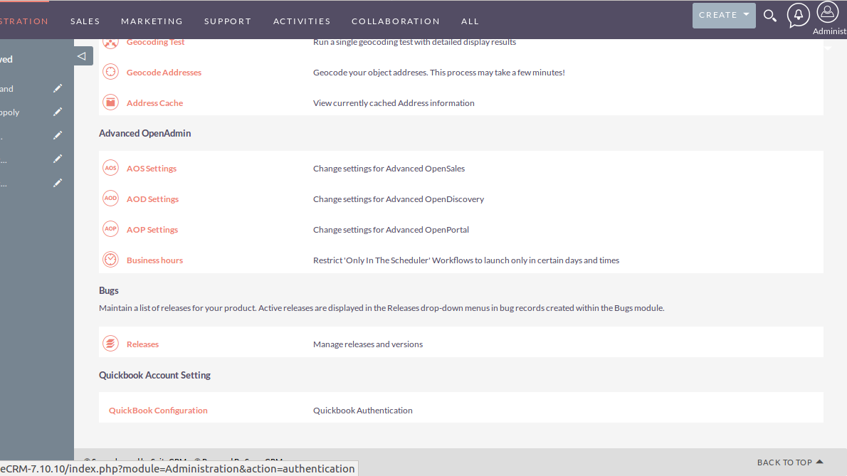This screenshot has height=476, width=847.
Task: Click the 'Manage releases and versions' text
Action: 368,344
